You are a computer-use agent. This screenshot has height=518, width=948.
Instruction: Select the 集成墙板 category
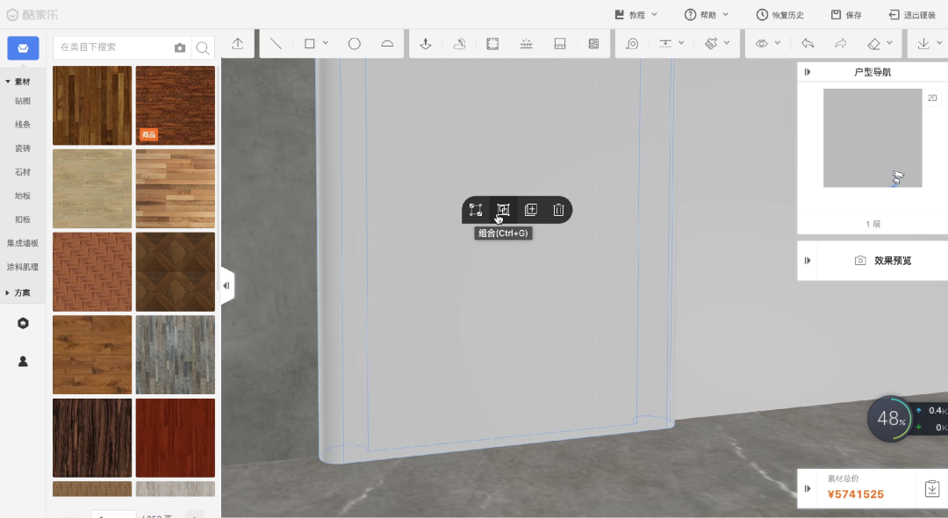tap(22, 243)
